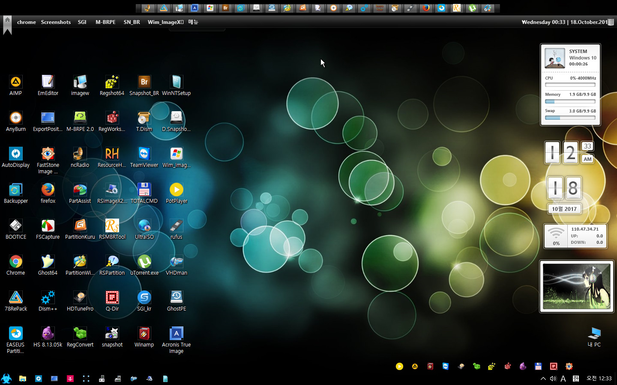Viewport: 617px width, 385px height.
Task: Open the rufus desktop shortcut
Action: click(177, 229)
